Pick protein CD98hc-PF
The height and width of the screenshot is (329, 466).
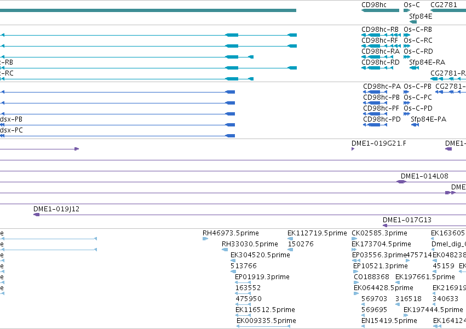(x=375, y=114)
